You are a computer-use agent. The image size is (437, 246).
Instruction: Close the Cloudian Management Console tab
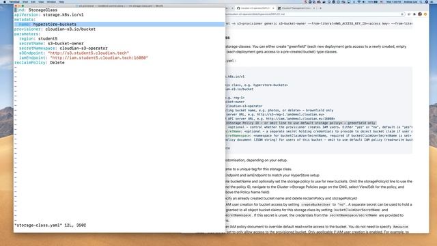(314, 8)
